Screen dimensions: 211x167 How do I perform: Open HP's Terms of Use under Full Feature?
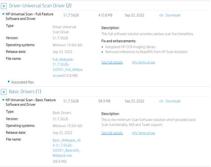coord(143,63)
